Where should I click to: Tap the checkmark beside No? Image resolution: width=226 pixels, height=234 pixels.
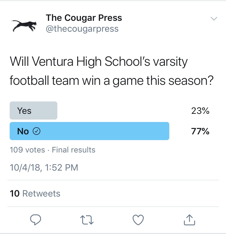(37, 131)
